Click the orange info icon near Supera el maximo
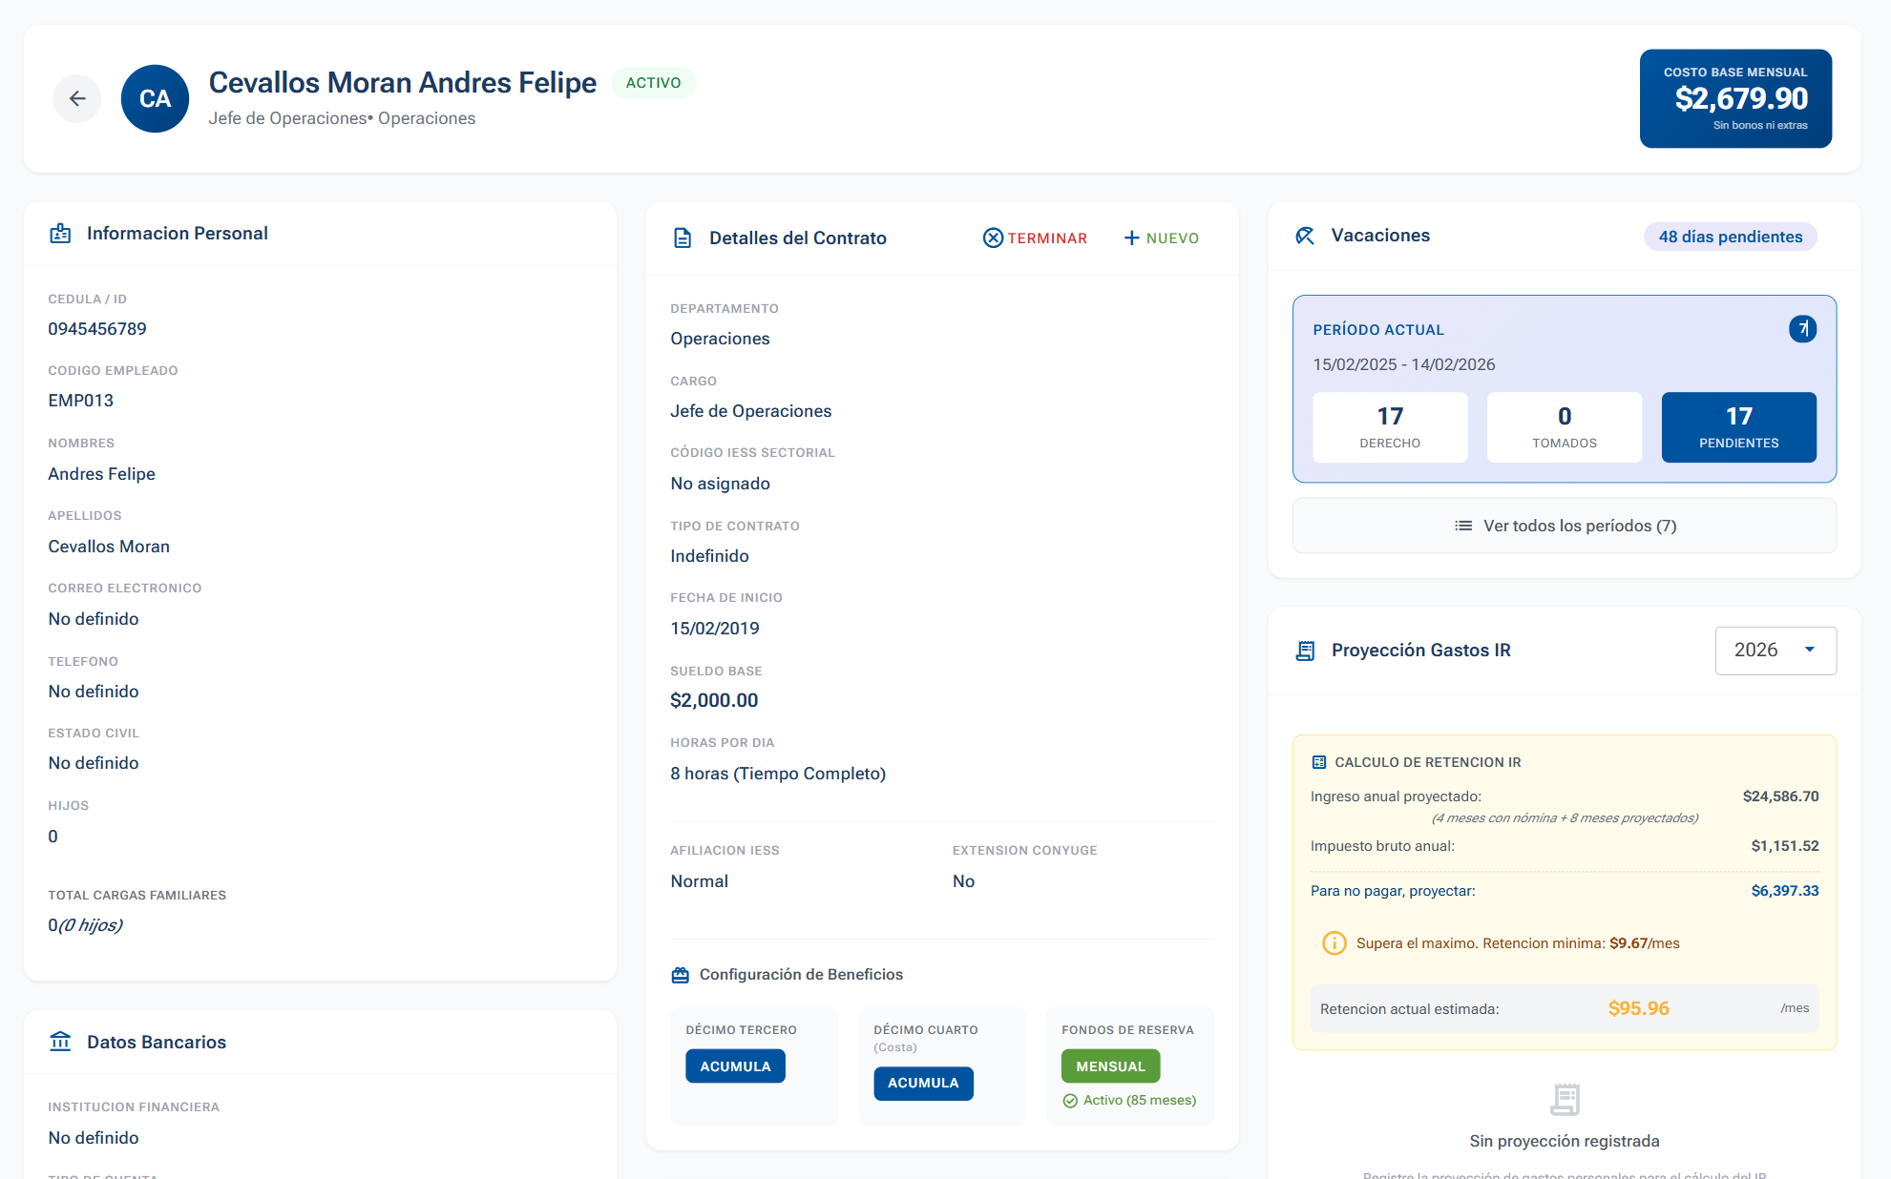The image size is (1891, 1179). 1334,943
